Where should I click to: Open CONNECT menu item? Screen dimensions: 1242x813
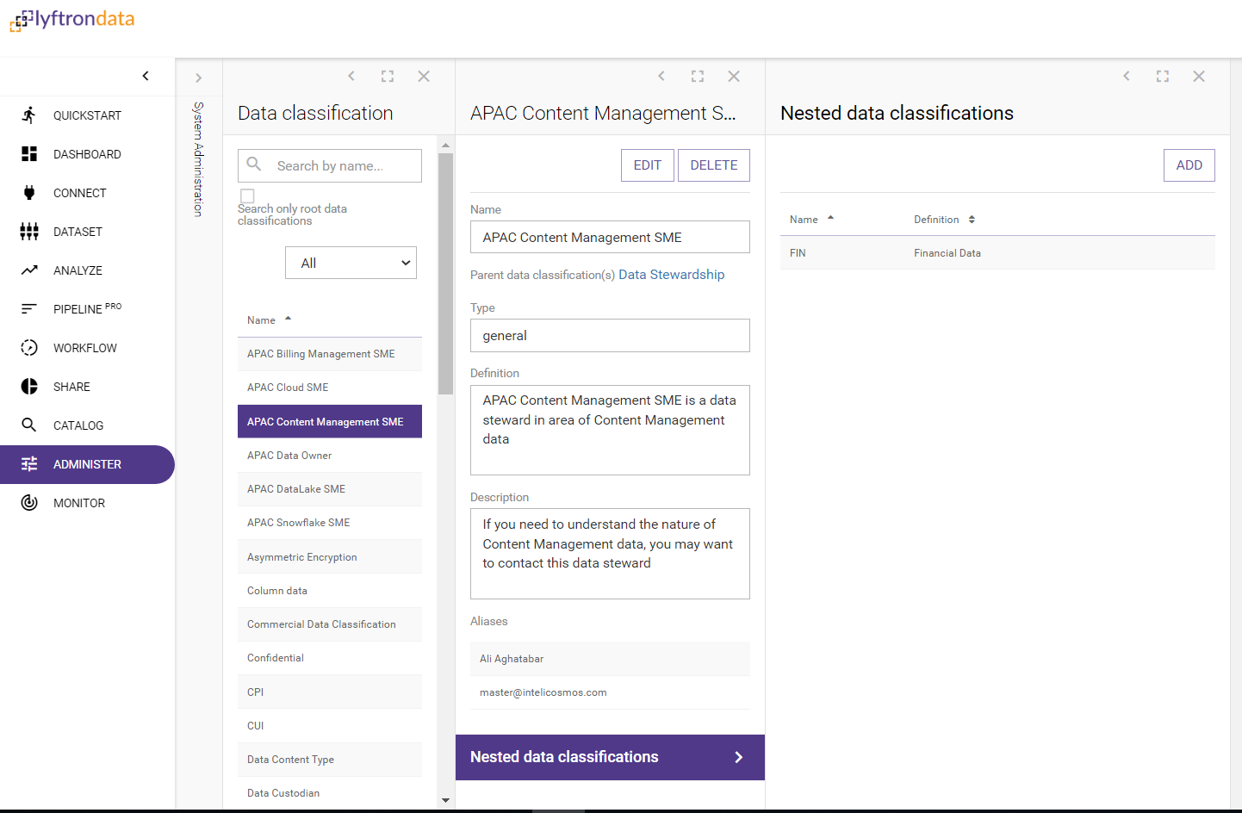[x=87, y=193]
